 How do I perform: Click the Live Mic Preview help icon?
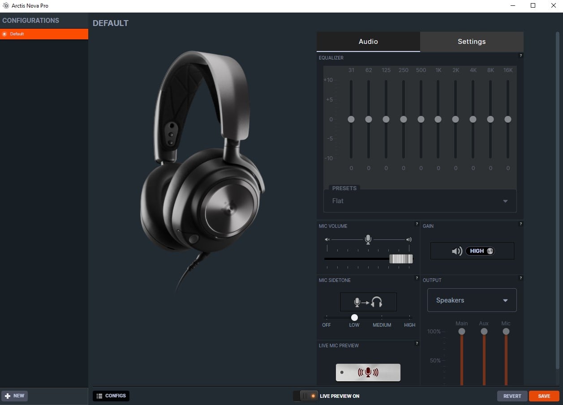click(417, 343)
